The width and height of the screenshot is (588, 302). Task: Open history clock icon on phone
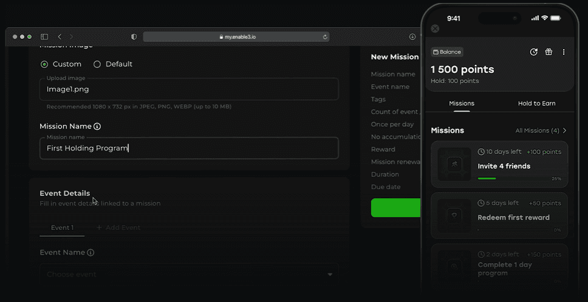(533, 52)
